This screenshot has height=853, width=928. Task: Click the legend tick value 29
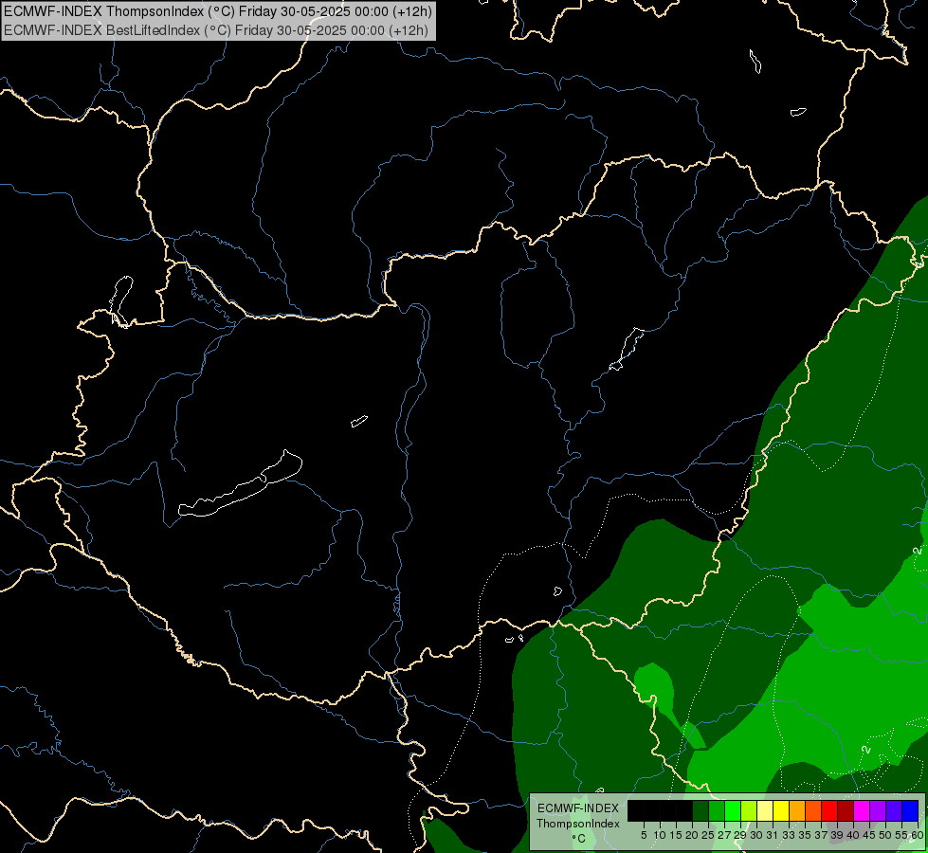point(740,835)
